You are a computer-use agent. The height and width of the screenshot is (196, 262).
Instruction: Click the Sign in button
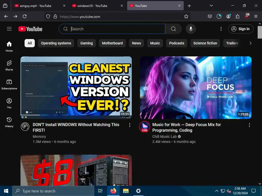tap(241, 29)
